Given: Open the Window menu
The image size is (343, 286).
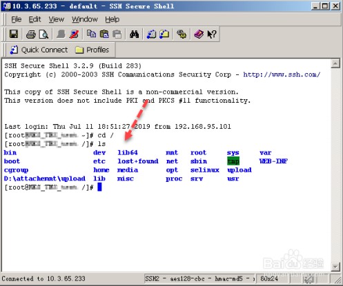Looking at the screenshot, I should coord(85,19).
